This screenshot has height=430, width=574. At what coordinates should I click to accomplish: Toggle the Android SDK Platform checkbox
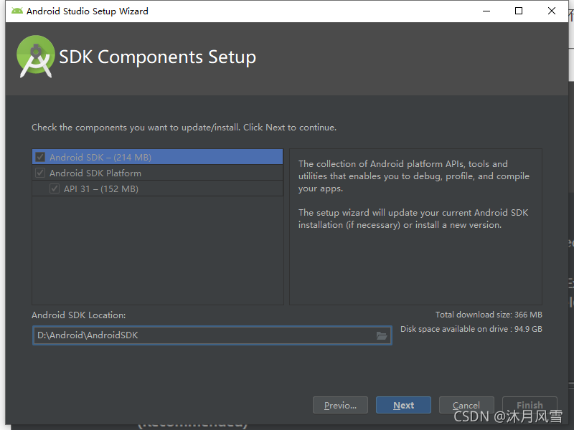point(40,173)
